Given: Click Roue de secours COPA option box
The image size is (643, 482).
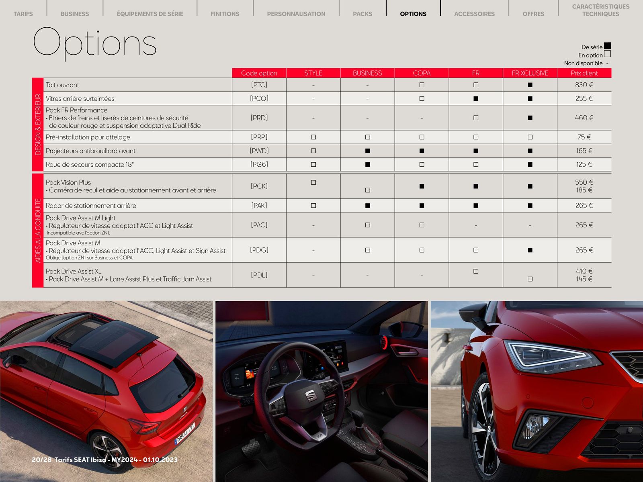Looking at the screenshot, I should [422, 164].
